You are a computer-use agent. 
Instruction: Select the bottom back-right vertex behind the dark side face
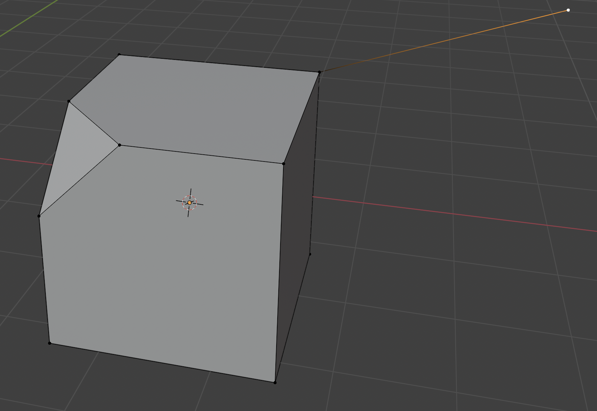point(310,254)
